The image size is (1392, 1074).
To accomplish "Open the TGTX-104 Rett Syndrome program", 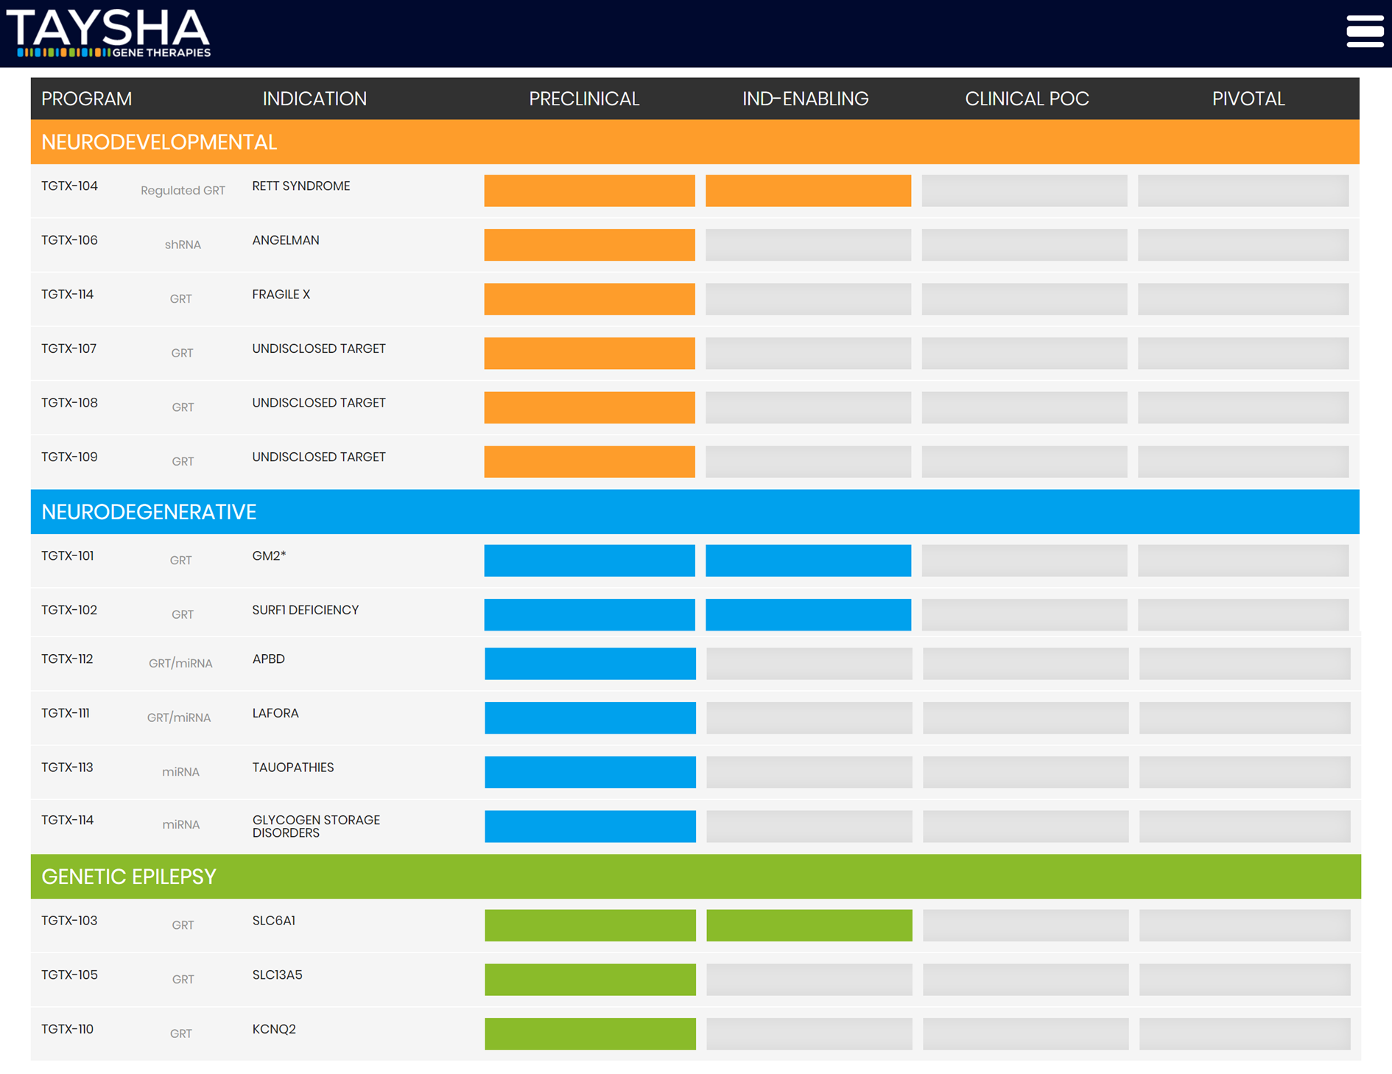I will point(69,186).
